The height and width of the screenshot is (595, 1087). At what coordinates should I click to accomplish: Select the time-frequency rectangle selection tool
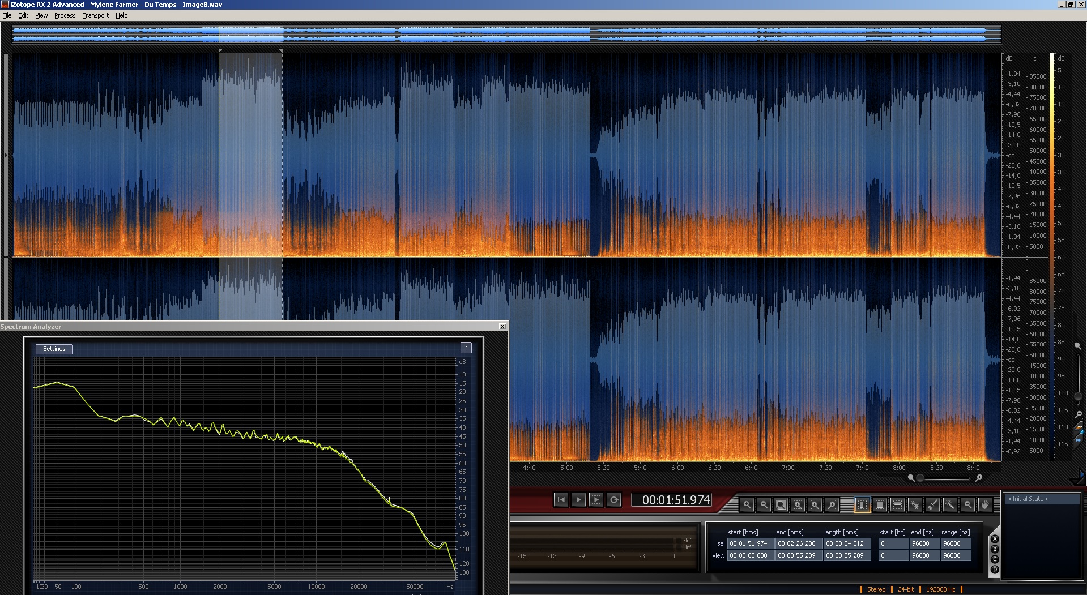tap(880, 504)
